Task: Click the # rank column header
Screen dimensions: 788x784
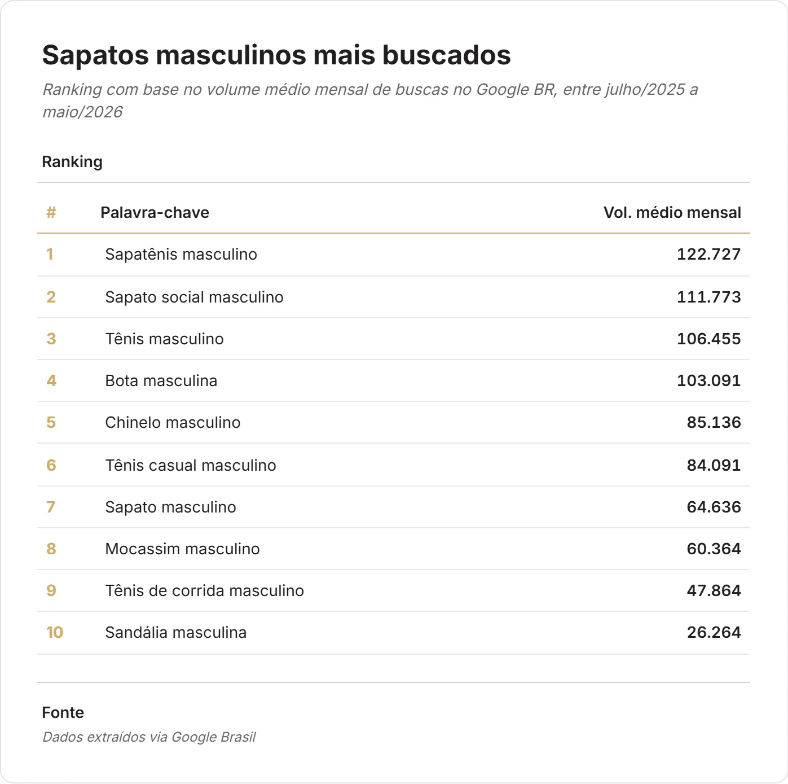Action: click(x=51, y=212)
